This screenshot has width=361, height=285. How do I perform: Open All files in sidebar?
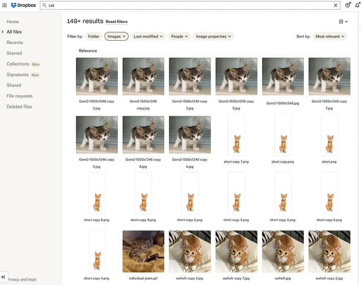point(14,32)
